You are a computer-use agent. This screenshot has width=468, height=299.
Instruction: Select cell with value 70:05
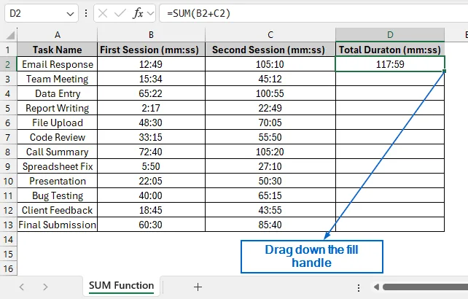[x=270, y=123]
